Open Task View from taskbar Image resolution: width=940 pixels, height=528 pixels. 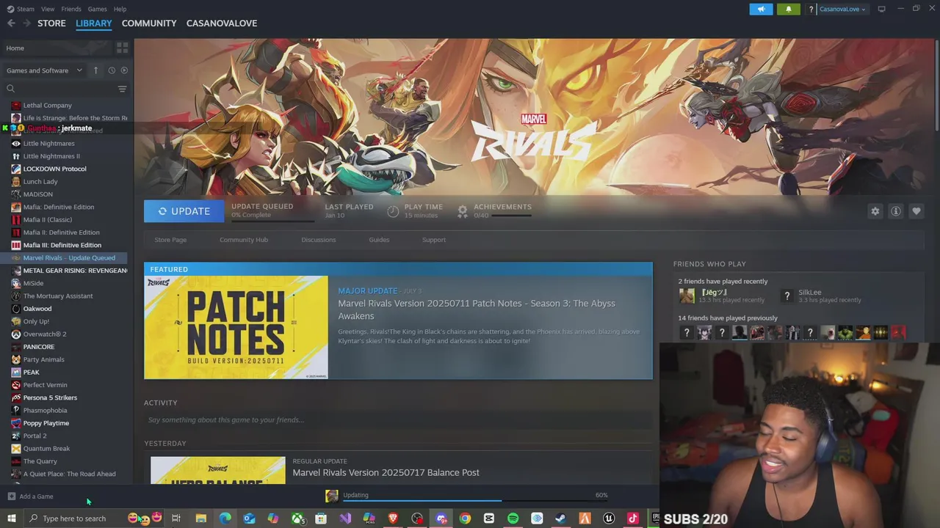(x=176, y=518)
